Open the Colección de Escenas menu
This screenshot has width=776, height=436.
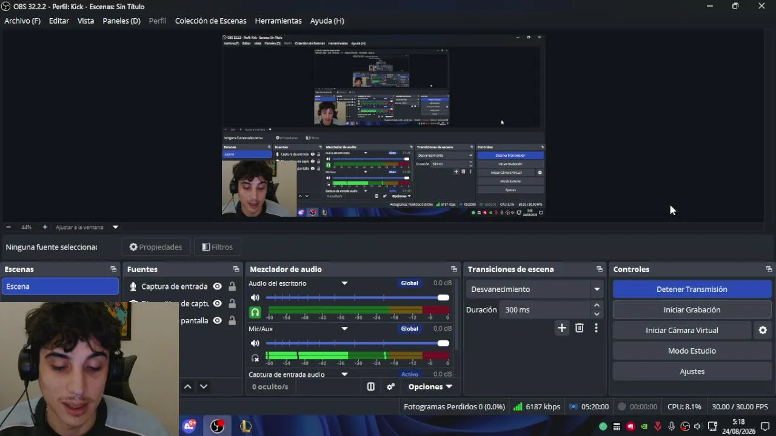(x=210, y=21)
